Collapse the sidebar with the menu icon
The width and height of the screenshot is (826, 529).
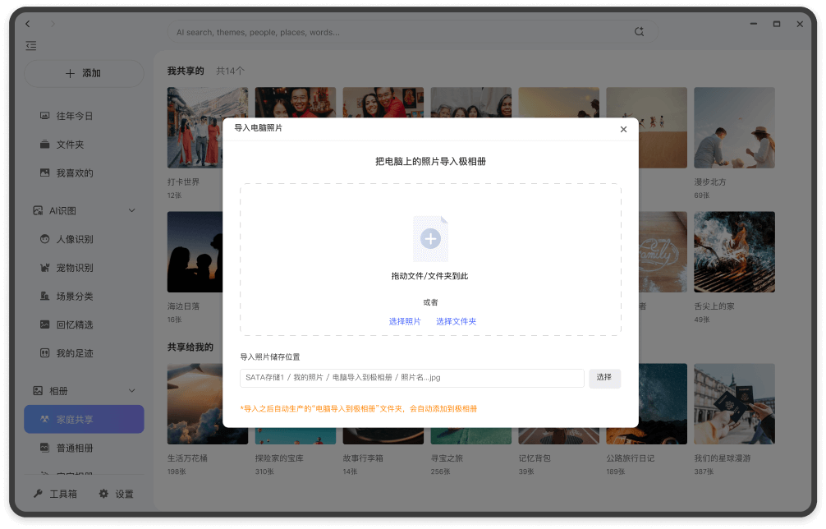tap(31, 46)
